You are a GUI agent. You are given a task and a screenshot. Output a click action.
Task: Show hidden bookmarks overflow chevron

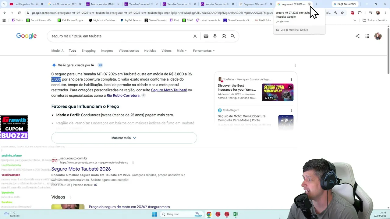click(354, 20)
